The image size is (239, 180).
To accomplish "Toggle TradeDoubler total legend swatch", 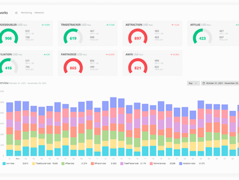I will [x=33, y=163].
